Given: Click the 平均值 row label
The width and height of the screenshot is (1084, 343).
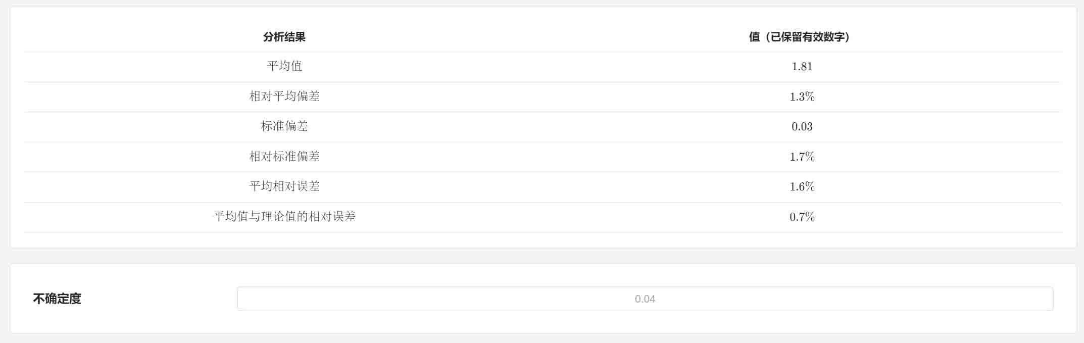Looking at the screenshot, I should 284,66.
